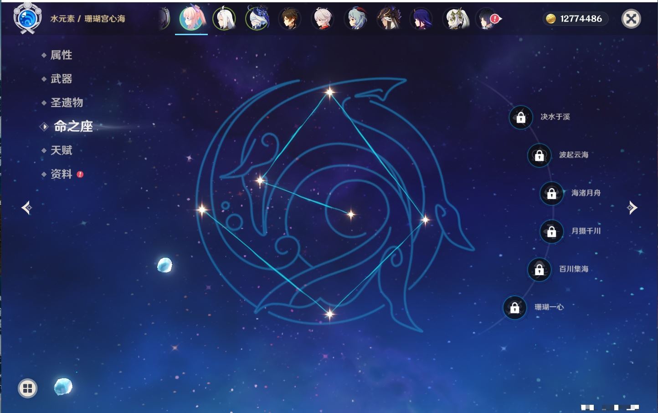Click the lock icon beside 珊瑚一心
The image size is (658, 413).
click(514, 308)
